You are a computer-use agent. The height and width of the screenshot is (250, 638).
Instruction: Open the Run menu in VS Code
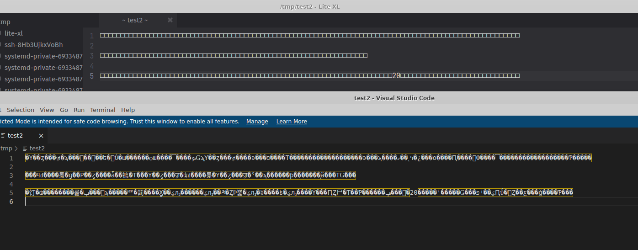tap(79, 110)
